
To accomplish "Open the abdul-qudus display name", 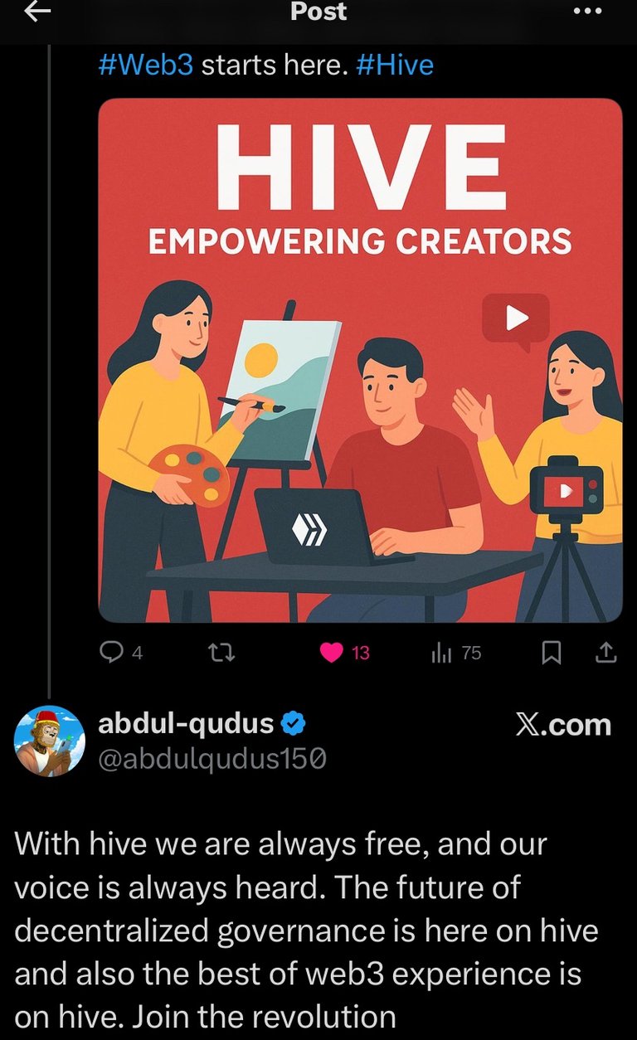I will [187, 724].
